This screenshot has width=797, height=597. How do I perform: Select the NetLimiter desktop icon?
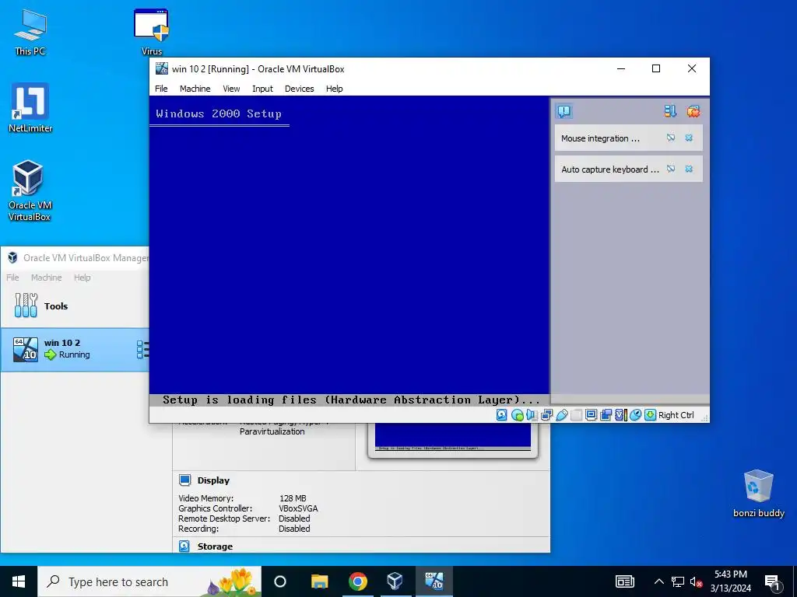(x=30, y=108)
